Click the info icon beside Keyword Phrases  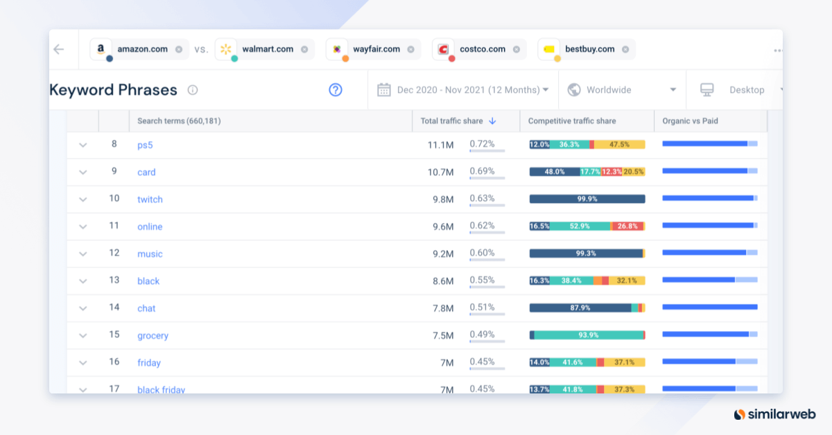(x=192, y=90)
